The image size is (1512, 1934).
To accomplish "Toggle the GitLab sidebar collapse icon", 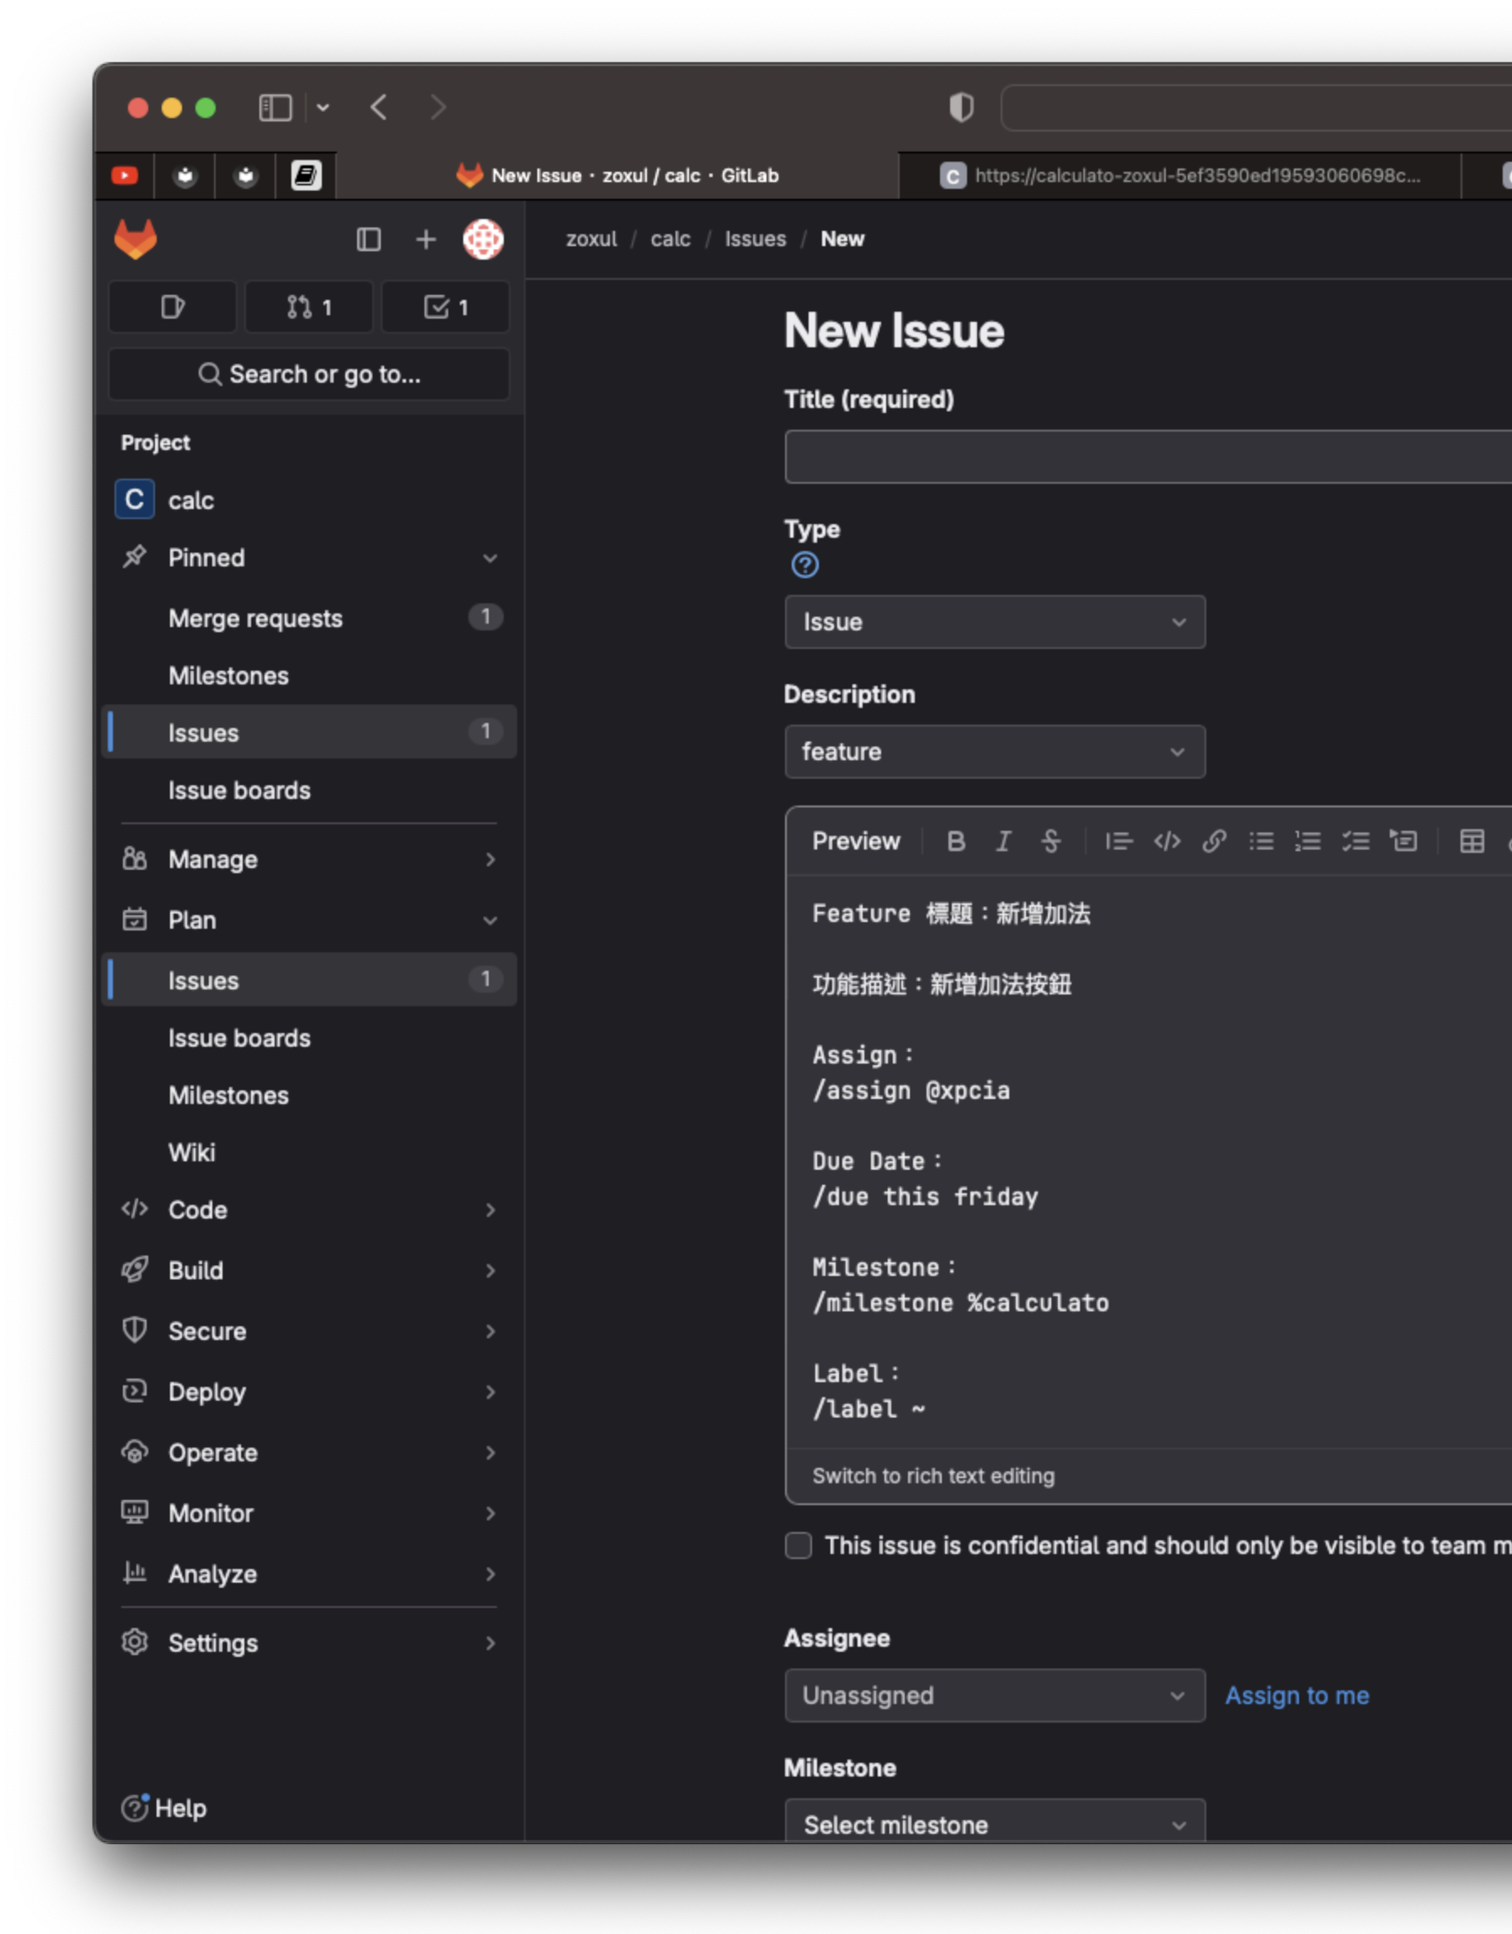I will [x=368, y=239].
